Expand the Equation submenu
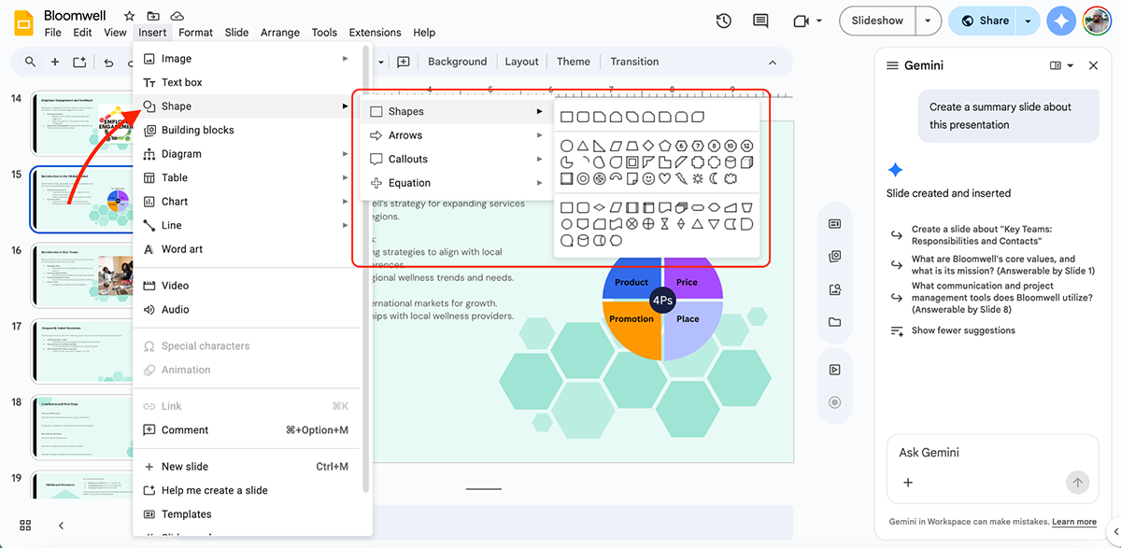 pyautogui.click(x=412, y=182)
